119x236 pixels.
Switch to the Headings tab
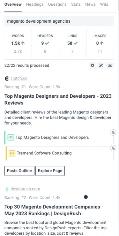coord(35,4)
